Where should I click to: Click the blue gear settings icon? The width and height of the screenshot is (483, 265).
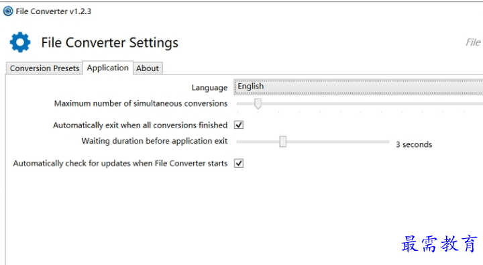pos(20,42)
